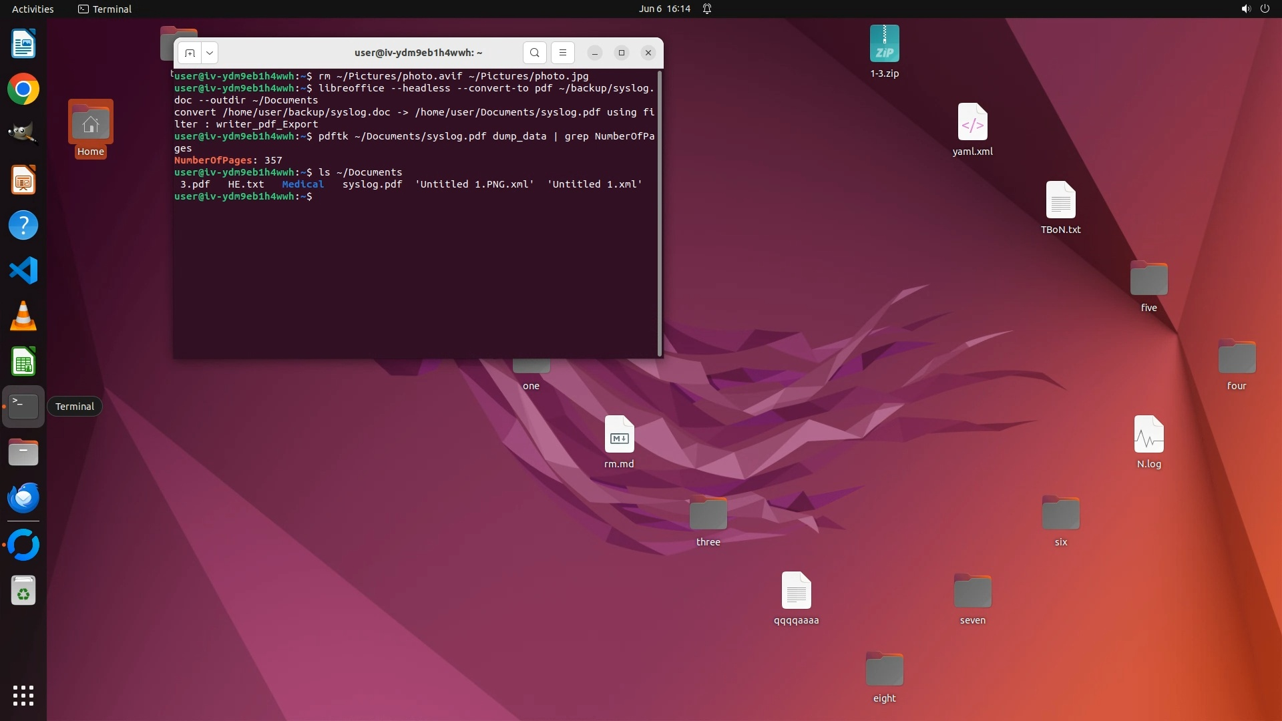Click the terminal window scrollbar
The width and height of the screenshot is (1282, 721).
click(x=660, y=214)
